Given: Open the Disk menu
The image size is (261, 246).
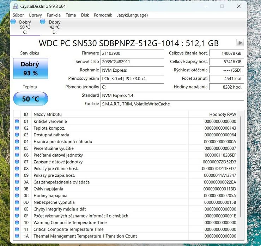Looking at the screenshot, I should point(85,15).
